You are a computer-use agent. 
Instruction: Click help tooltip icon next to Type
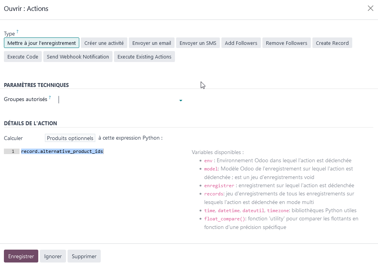pos(17,32)
